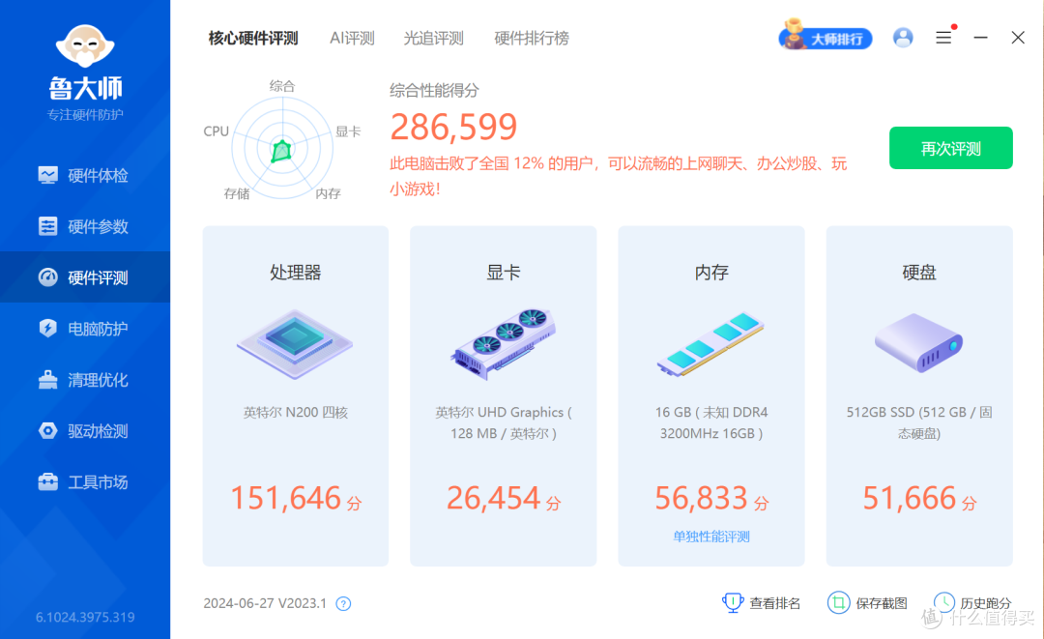Click the 保存截图 label
Screen dimensions: 1044x639
pos(882,604)
